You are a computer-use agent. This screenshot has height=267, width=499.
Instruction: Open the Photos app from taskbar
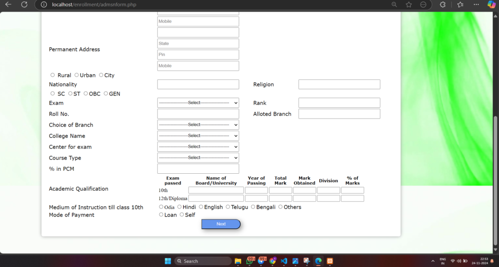[x=295, y=261]
